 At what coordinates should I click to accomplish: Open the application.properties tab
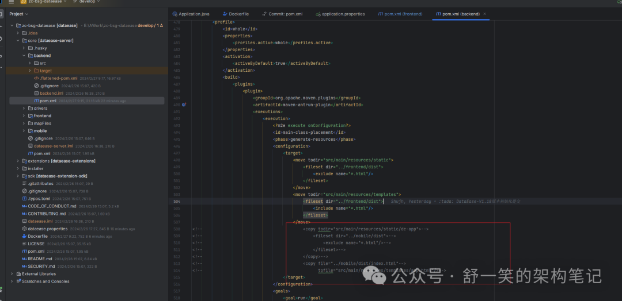click(x=343, y=14)
